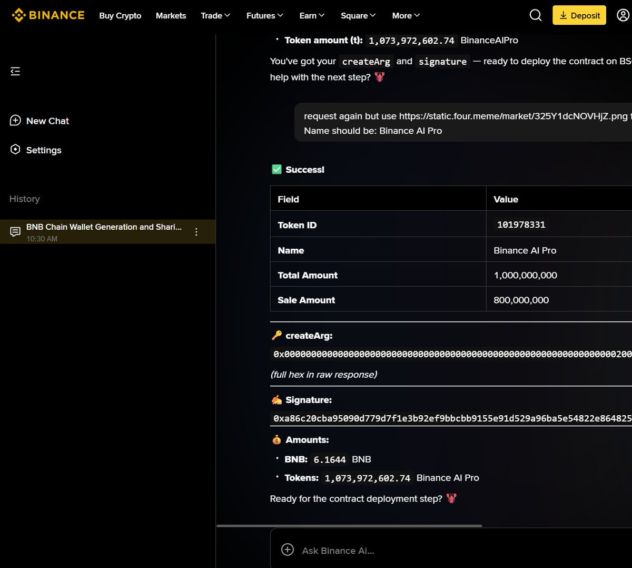Click the signature code tag in the message
This screenshot has width=632, height=568.
click(442, 62)
